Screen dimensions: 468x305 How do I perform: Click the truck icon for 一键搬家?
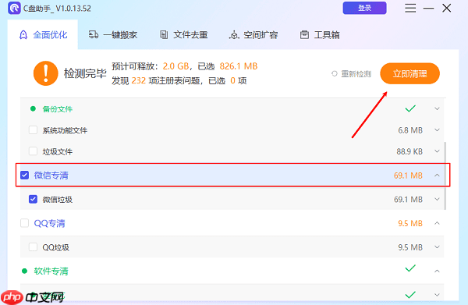[x=94, y=34]
